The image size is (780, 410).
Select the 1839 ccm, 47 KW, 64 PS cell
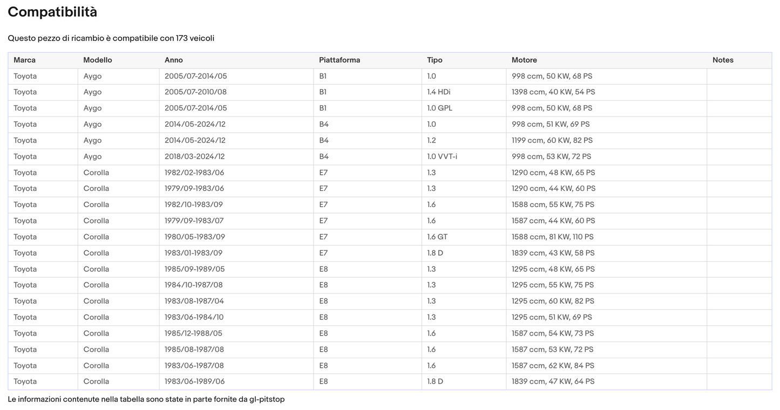[607, 381]
